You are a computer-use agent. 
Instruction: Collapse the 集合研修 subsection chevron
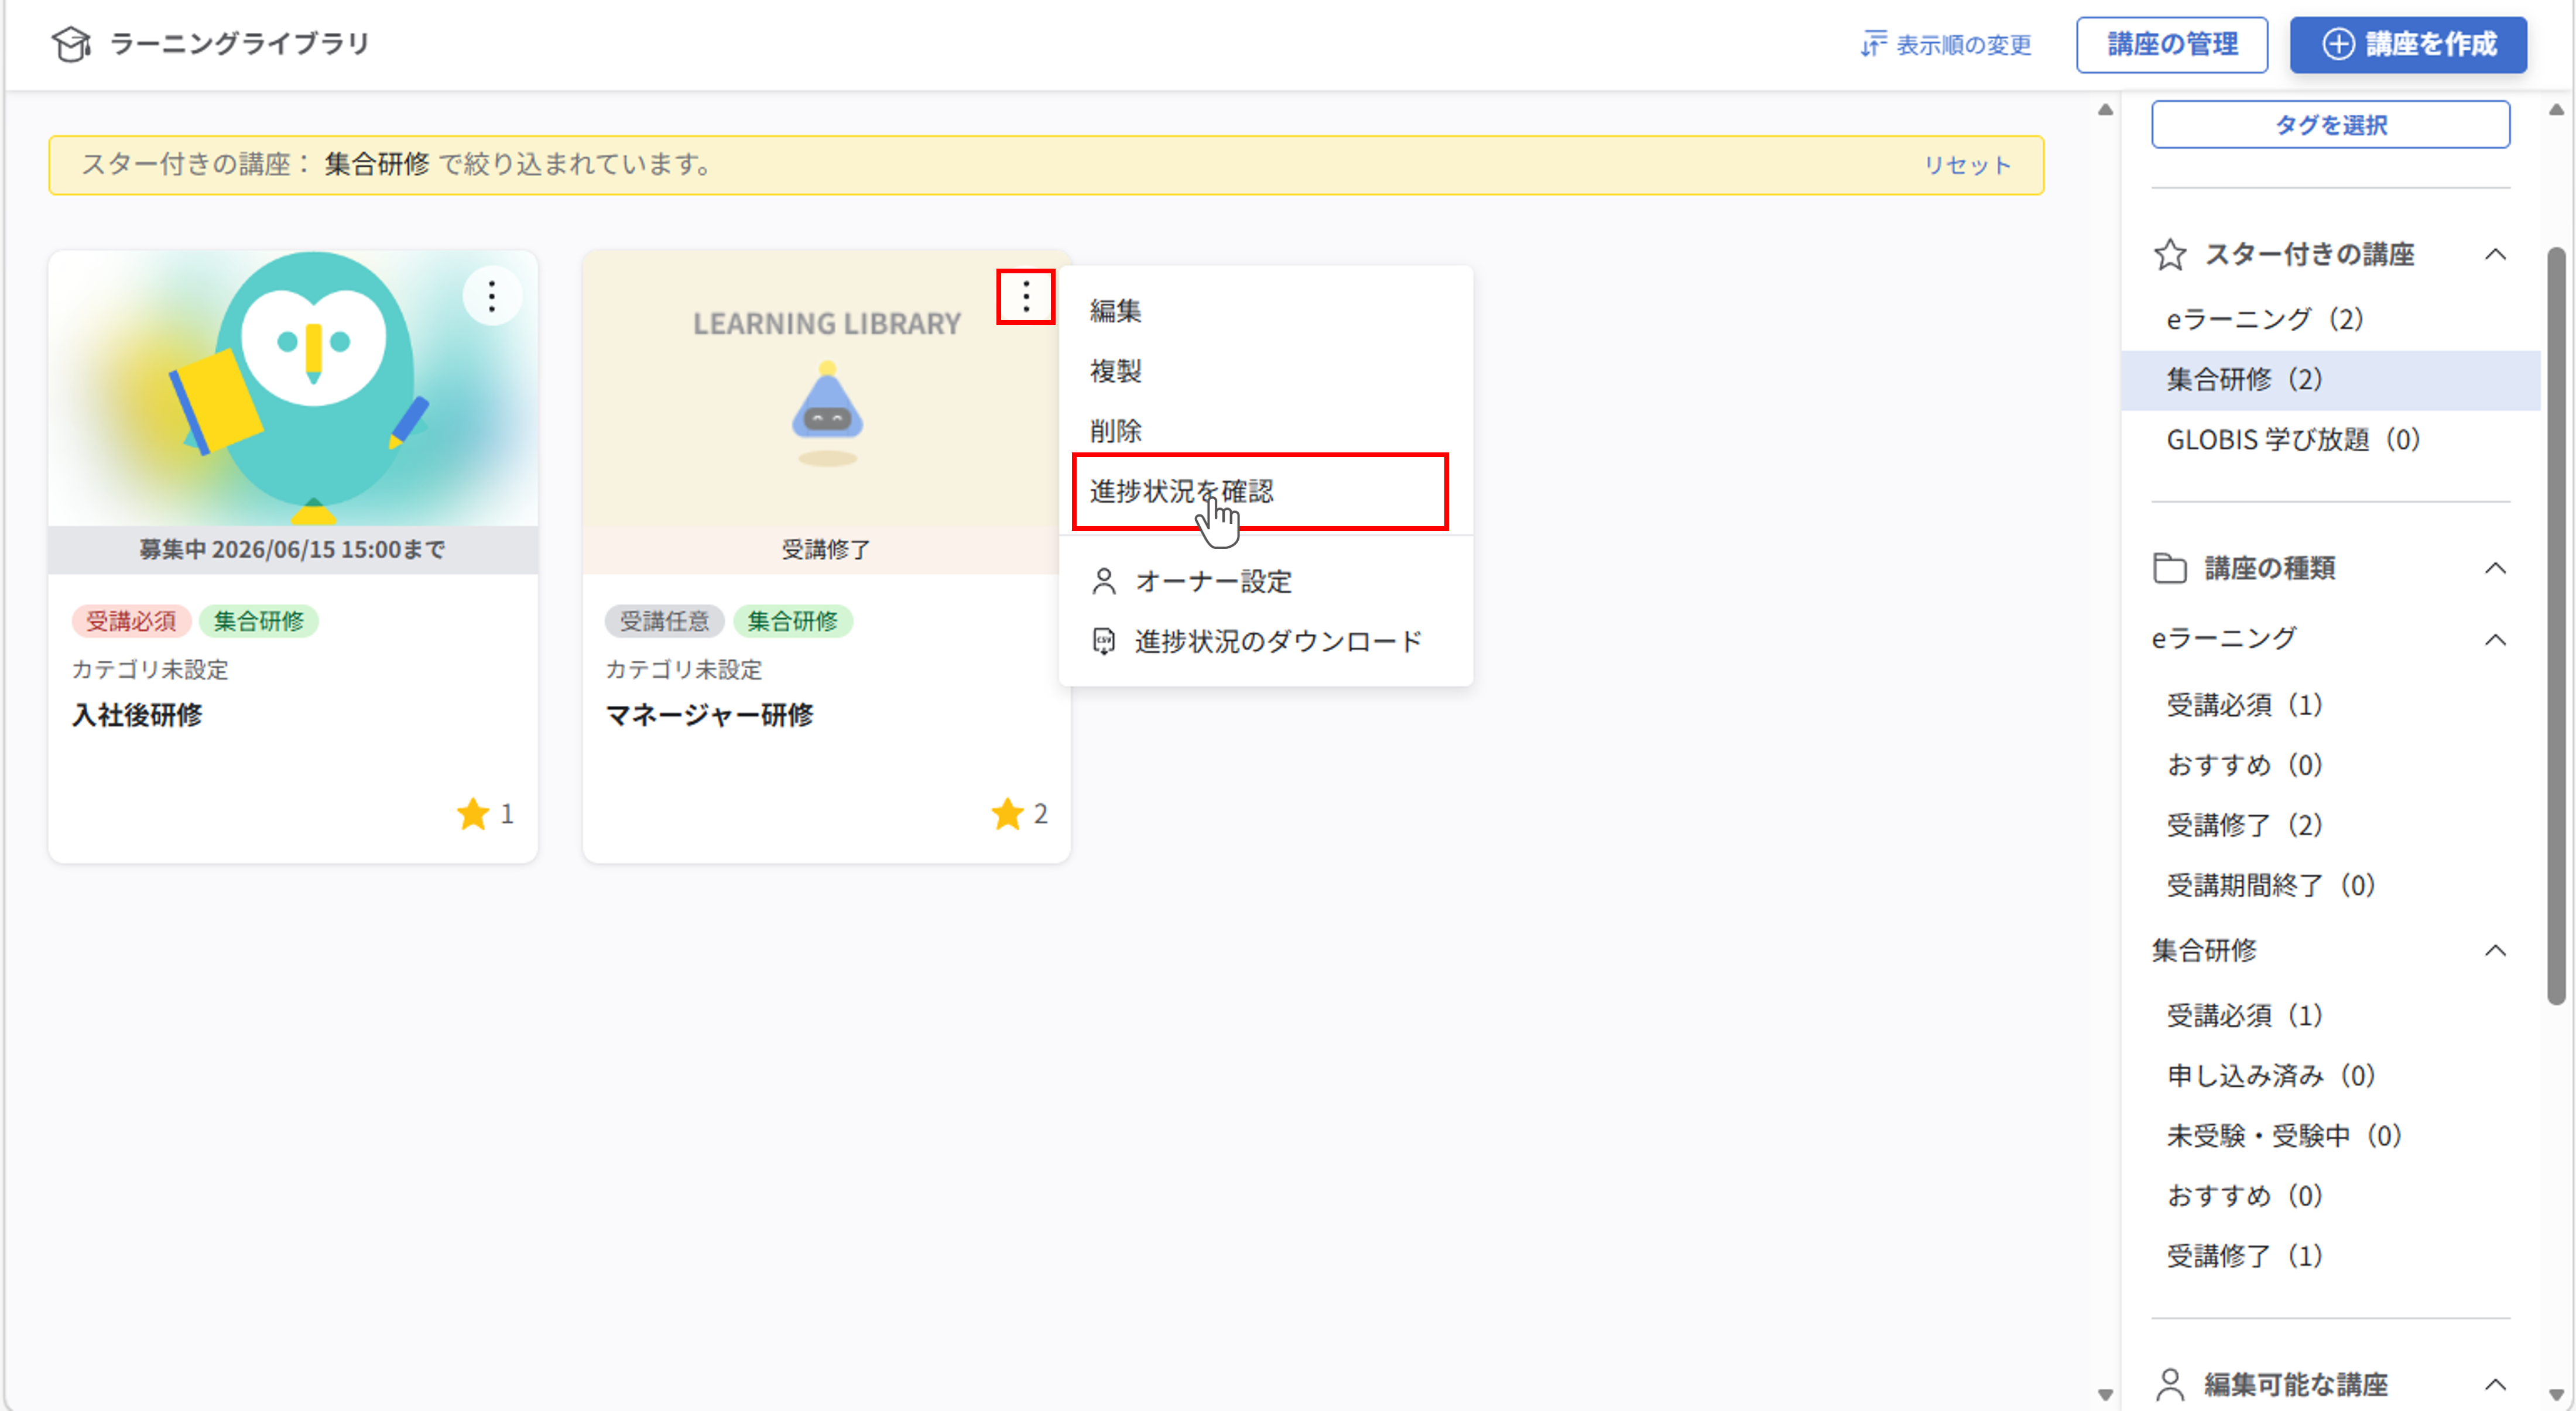pyautogui.click(x=2495, y=949)
